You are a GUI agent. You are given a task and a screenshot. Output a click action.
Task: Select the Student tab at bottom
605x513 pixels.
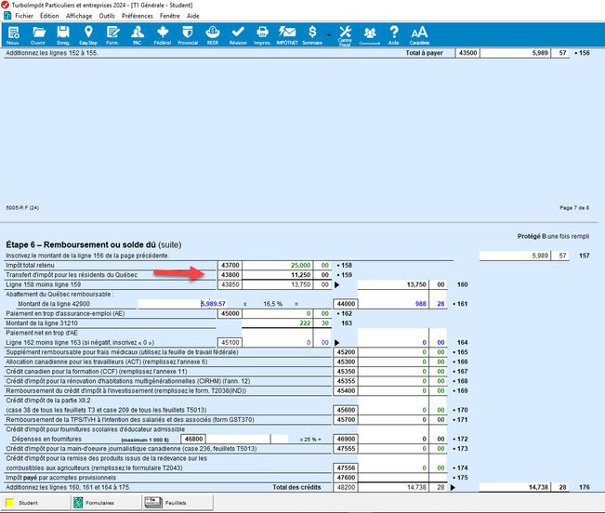[35, 503]
